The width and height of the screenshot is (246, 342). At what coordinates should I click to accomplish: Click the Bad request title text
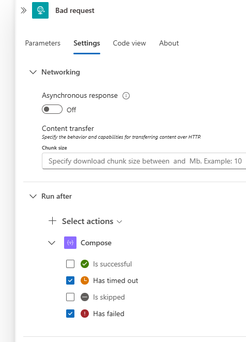point(75,10)
